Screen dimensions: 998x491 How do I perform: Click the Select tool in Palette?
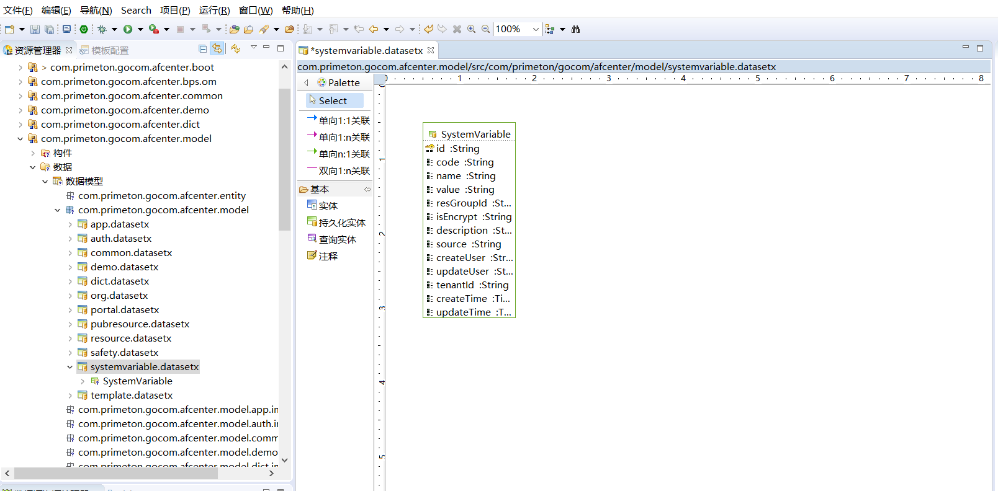click(x=333, y=100)
